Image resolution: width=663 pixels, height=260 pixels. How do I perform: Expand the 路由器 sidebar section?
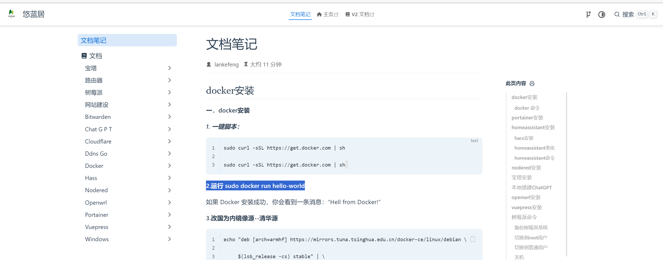pyautogui.click(x=128, y=80)
